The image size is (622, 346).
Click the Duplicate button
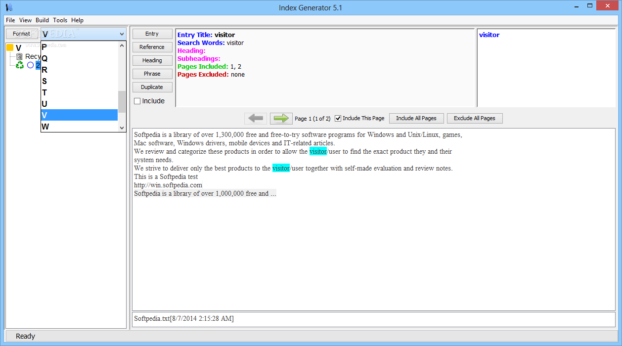click(152, 87)
